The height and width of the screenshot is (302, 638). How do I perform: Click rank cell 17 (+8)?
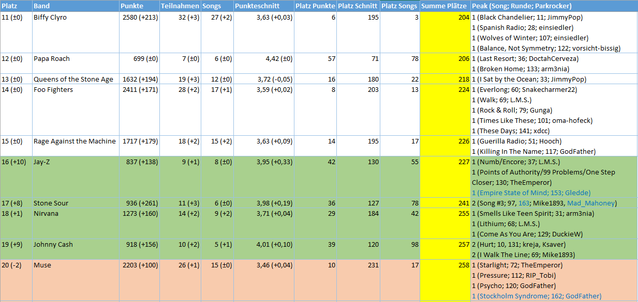coord(16,203)
